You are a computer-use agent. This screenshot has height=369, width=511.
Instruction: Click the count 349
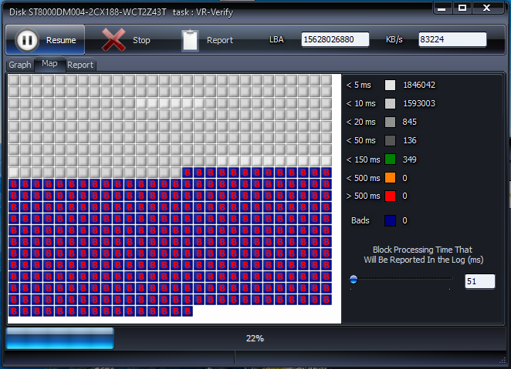[409, 159]
